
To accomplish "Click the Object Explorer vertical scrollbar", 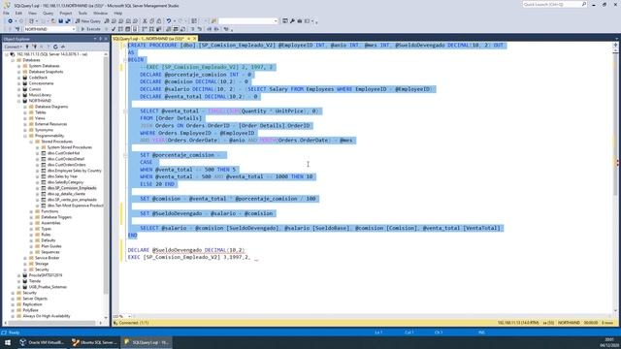I will [x=106, y=174].
